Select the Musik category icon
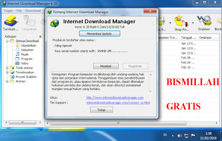This screenshot has height=141, width=222. (x=18, y=54)
